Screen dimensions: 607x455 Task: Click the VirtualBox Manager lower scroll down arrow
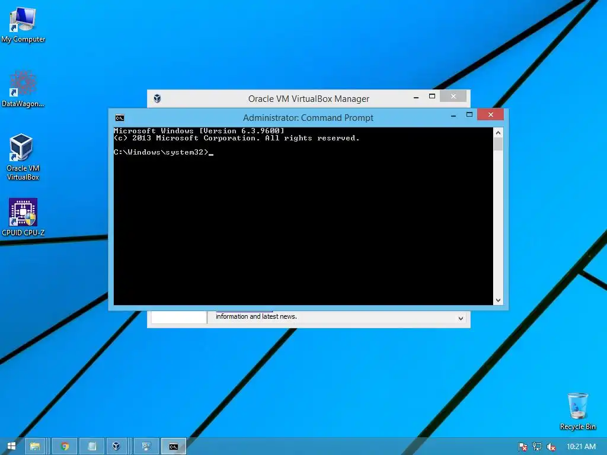coord(461,318)
